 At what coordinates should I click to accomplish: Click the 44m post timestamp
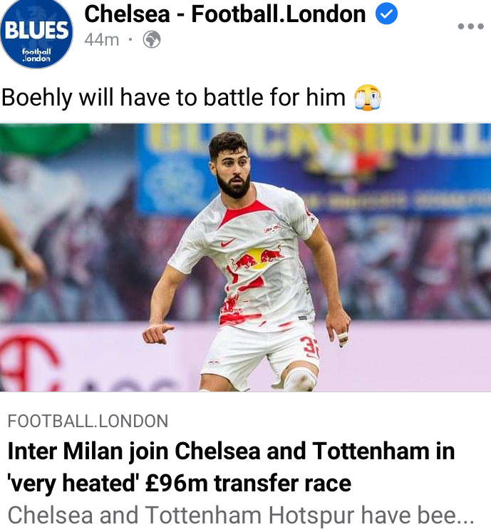[x=102, y=40]
